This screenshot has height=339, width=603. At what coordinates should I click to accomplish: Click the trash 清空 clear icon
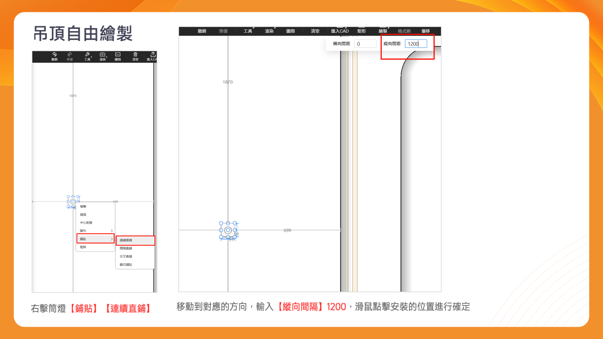[x=135, y=55]
